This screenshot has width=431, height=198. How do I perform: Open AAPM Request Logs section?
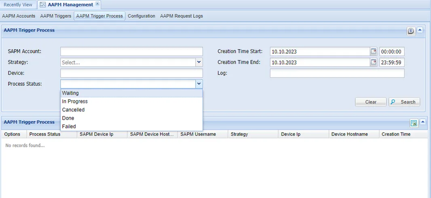[182, 16]
